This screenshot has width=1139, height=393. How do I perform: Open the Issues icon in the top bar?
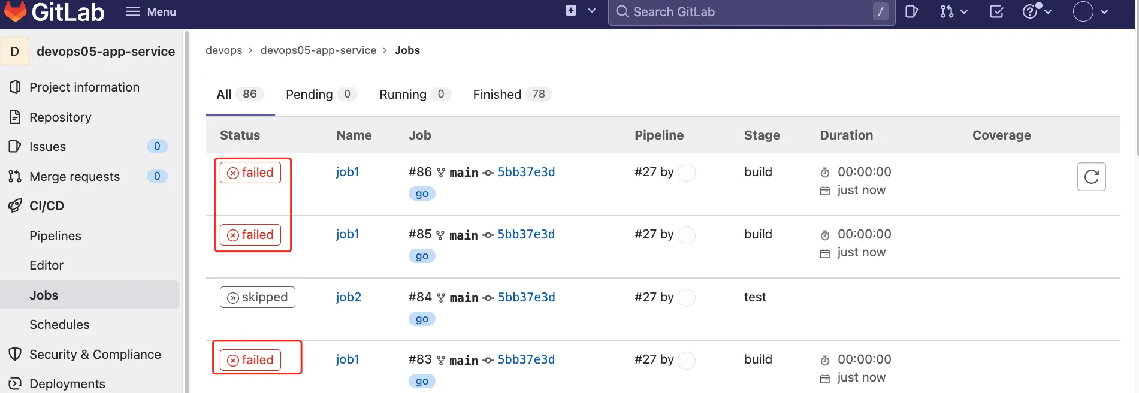(911, 11)
